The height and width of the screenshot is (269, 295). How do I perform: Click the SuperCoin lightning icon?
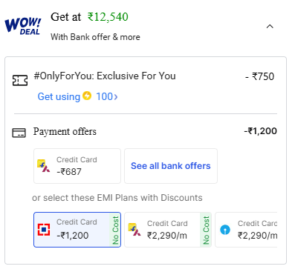87,96
